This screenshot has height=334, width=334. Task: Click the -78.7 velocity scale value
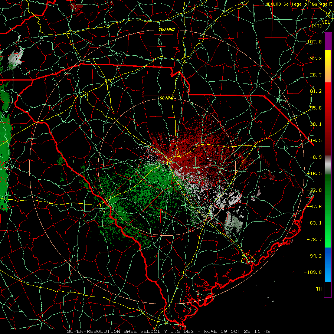coord(314,240)
